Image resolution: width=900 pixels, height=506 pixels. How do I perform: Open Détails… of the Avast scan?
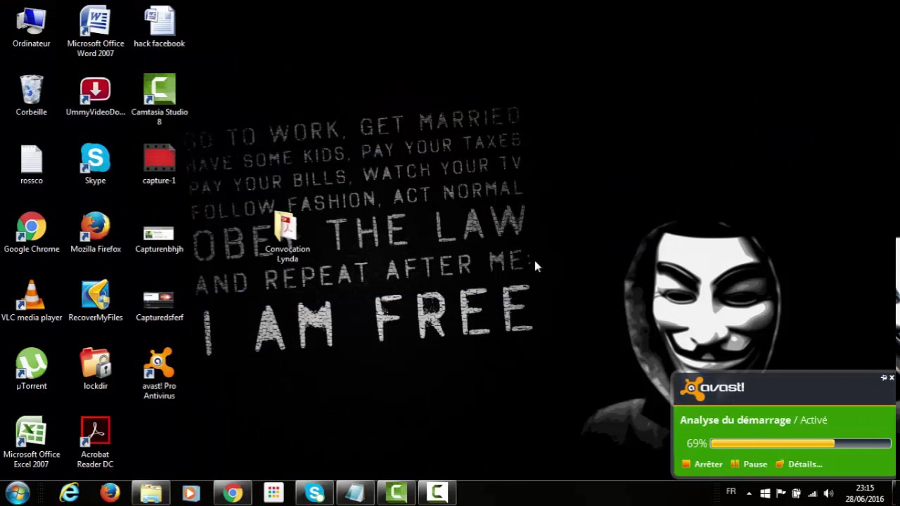coord(799,464)
